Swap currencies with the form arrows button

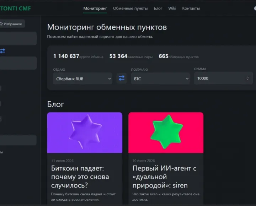(122, 78)
